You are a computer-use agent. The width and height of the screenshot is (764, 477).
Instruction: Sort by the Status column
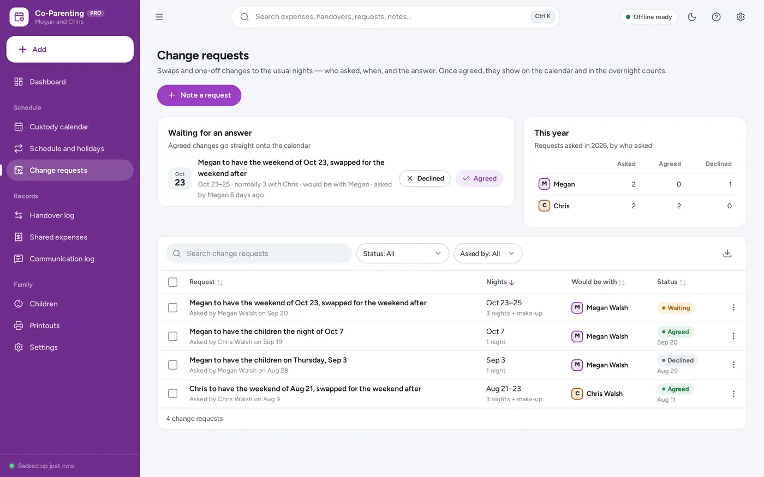coord(671,282)
